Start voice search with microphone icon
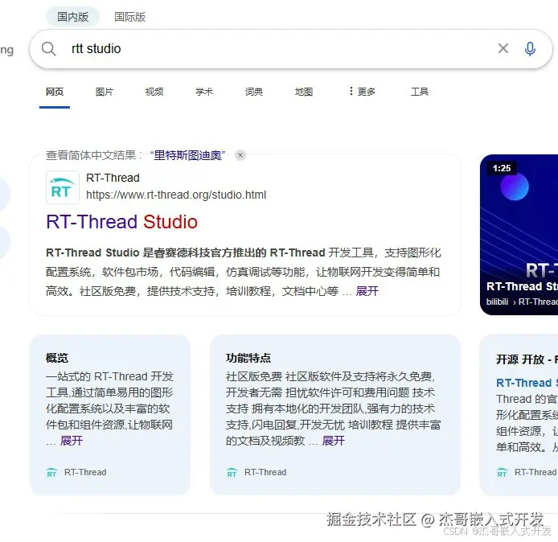The width and height of the screenshot is (558, 542). tap(530, 49)
